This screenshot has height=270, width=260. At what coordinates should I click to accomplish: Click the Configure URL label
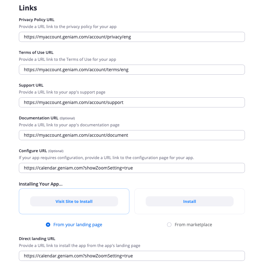(33, 151)
